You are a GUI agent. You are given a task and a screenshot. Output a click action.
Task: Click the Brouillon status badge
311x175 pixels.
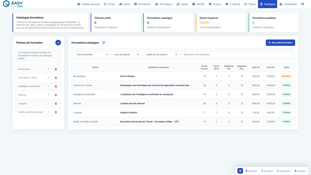point(287,76)
